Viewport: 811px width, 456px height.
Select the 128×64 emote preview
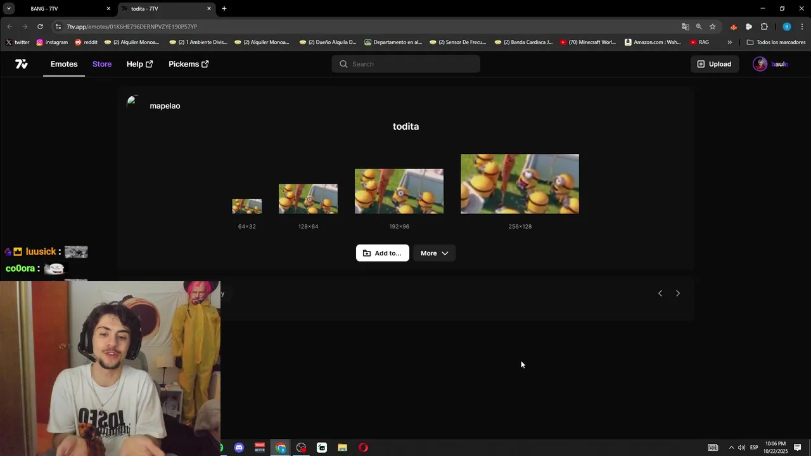[308, 199]
